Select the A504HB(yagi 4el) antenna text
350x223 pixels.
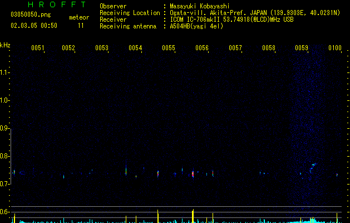click(x=196, y=26)
